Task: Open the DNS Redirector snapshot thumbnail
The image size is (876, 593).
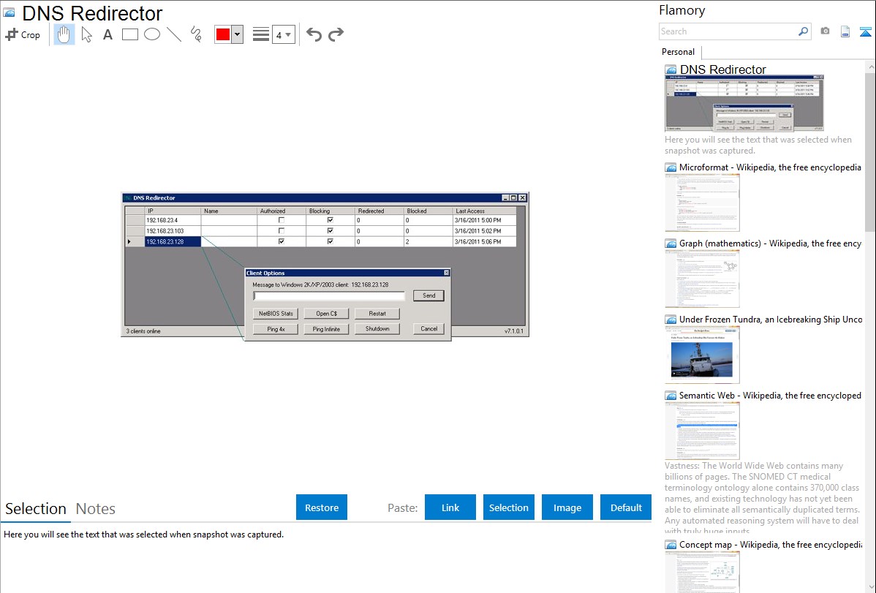Action: pyautogui.click(x=744, y=103)
